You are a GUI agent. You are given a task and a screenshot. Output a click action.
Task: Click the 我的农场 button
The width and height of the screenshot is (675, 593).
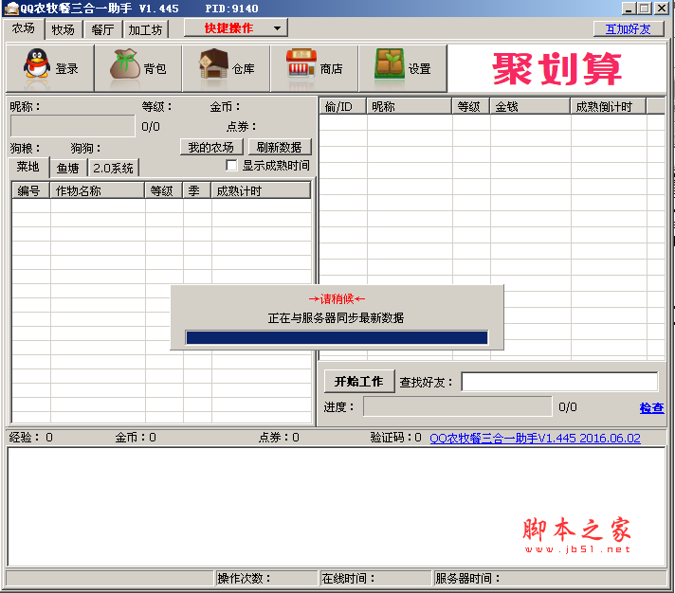pos(210,148)
